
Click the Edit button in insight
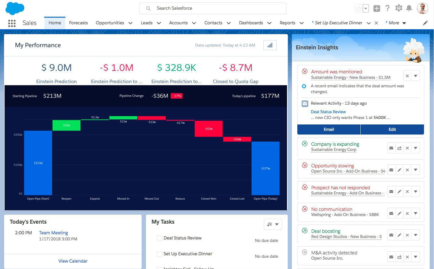tap(392, 130)
